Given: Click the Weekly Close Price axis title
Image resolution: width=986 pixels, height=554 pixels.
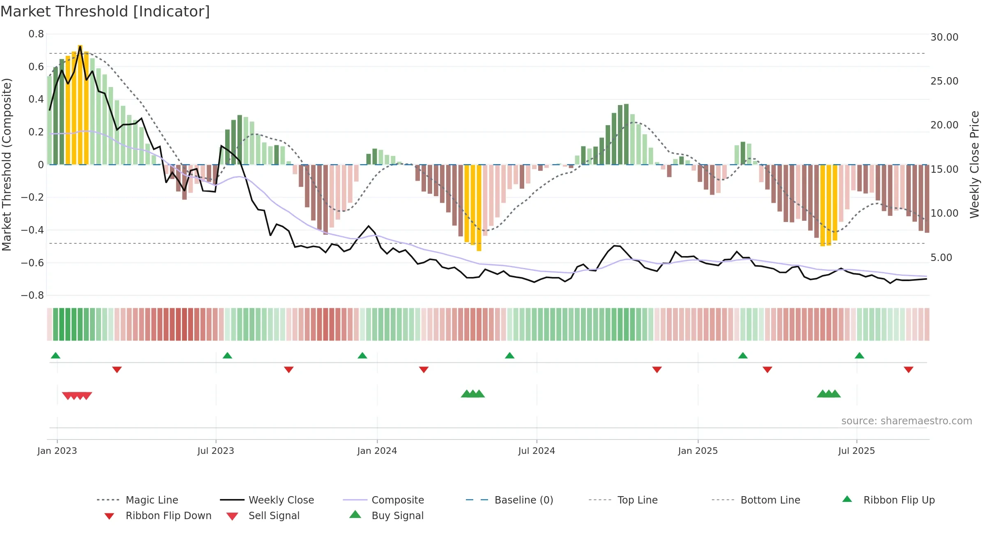Looking at the screenshot, I should (x=974, y=164).
